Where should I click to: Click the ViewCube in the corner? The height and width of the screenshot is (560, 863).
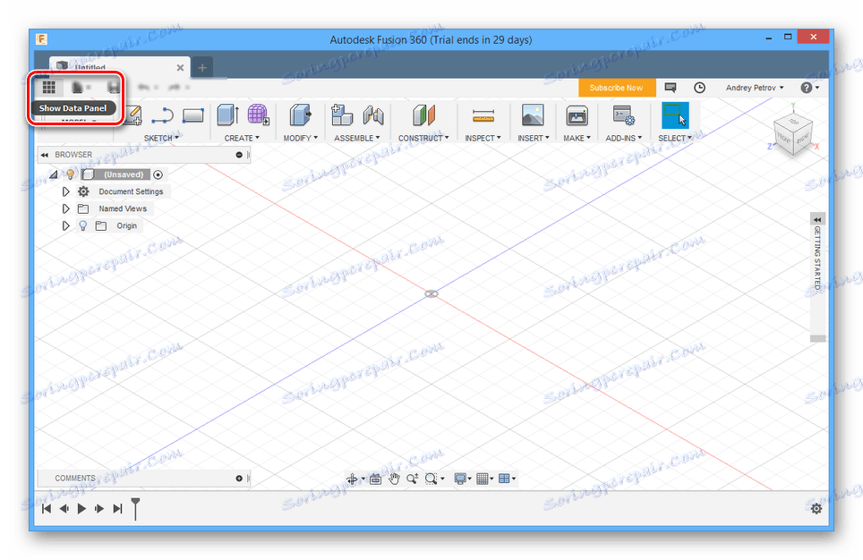pyautogui.click(x=793, y=133)
